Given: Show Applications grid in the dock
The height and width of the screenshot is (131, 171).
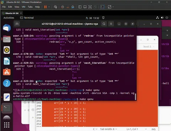Looking at the screenshot, I should (x=7, y=125).
